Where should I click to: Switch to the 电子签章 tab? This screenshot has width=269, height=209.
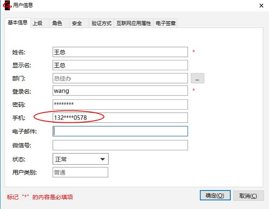click(165, 23)
